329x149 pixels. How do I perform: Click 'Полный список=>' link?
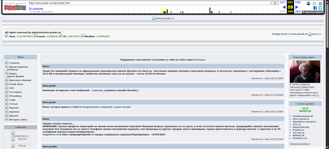tap(300, 143)
